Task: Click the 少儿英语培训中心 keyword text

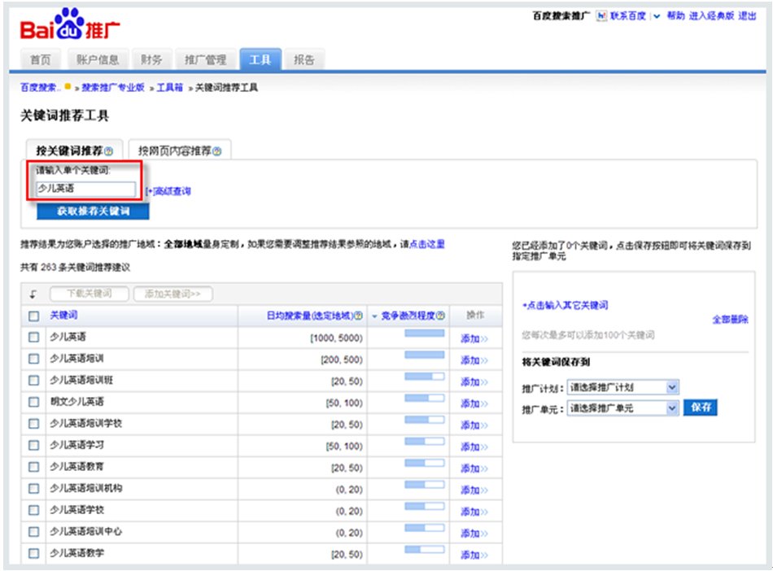Action: 85,532
